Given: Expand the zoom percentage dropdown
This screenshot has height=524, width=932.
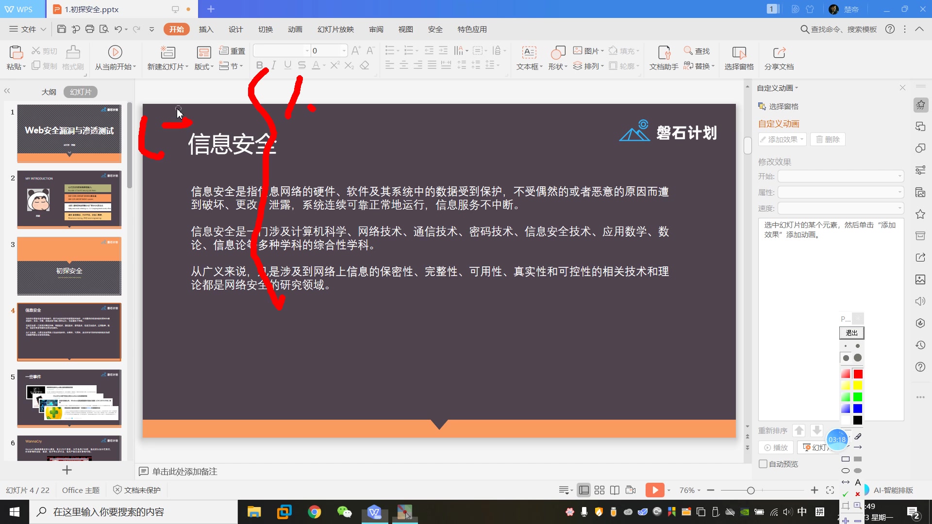Looking at the screenshot, I should pos(699,491).
